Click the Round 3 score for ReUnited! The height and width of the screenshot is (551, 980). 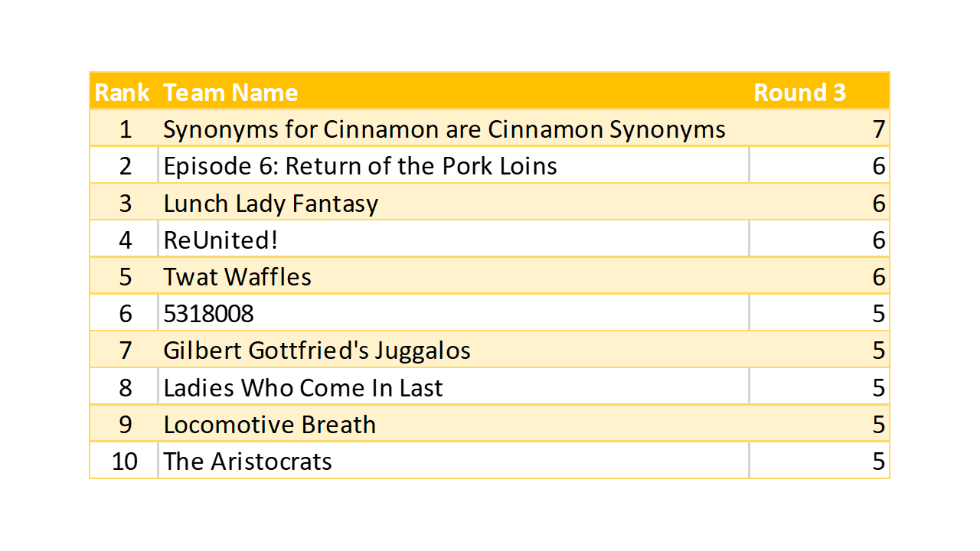coord(878,240)
